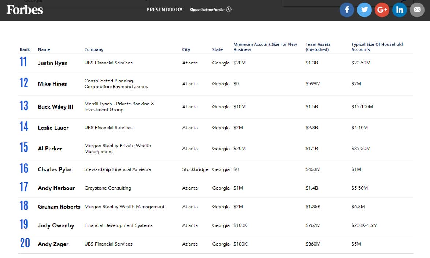430x258 pixels.
Task: Sort by Minimum Account Size header
Action: click(x=265, y=47)
